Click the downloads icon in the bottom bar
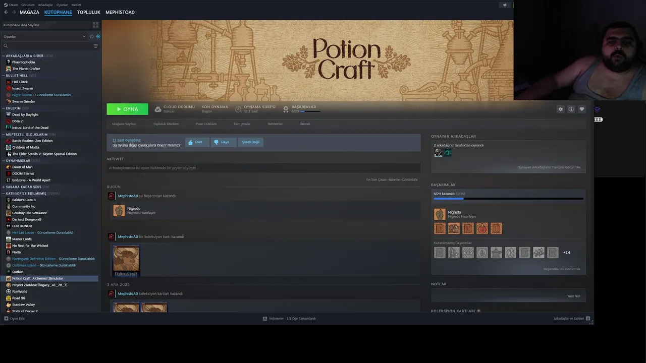646x363 pixels. click(x=265, y=319)
